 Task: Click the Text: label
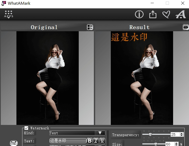[29, 141]
